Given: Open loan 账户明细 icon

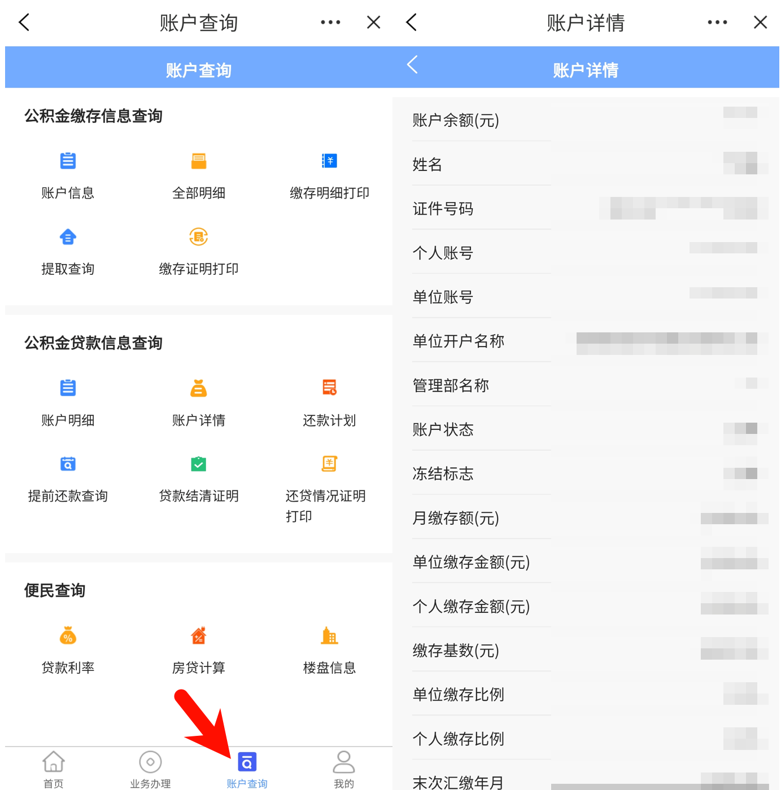Looking at the screenshot, I should click(x=68, y=388).
